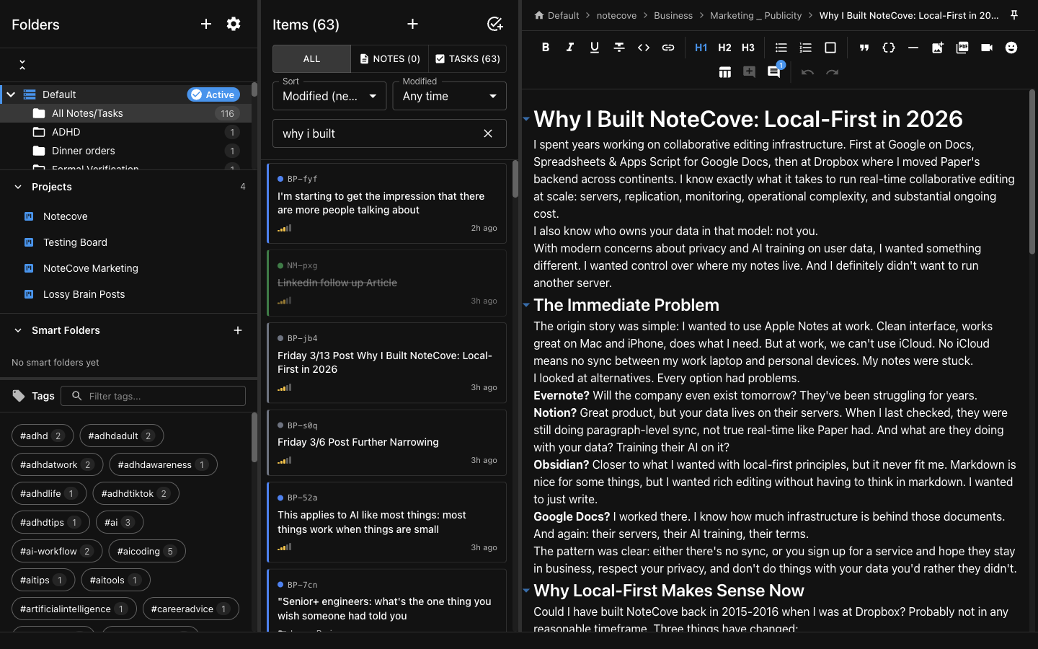Open the emoji picker

point(1011,48)
